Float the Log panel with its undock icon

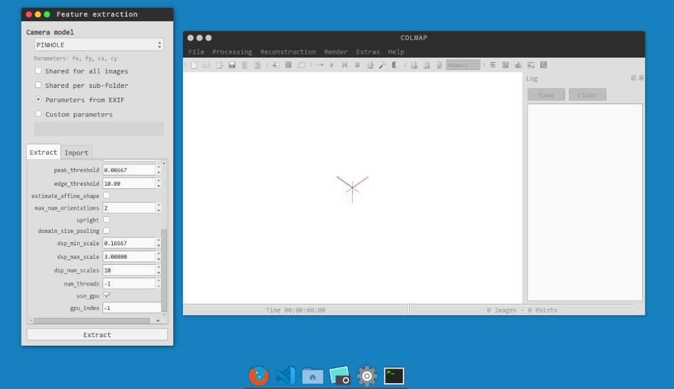pos(634,78)
